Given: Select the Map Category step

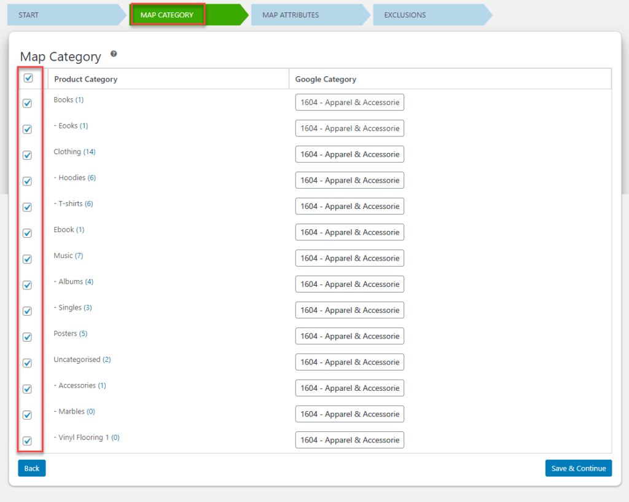Looking at the screenshot, I should [167, 15].
